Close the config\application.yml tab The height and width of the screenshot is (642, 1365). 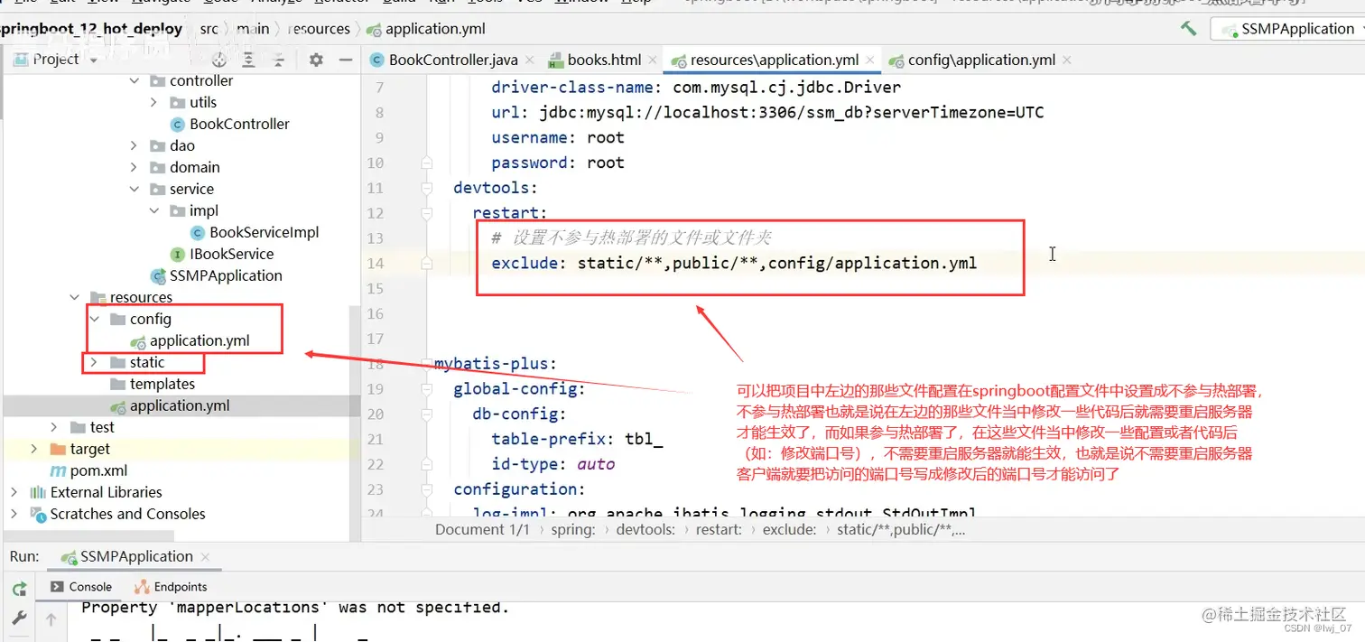pos(1067,60)
